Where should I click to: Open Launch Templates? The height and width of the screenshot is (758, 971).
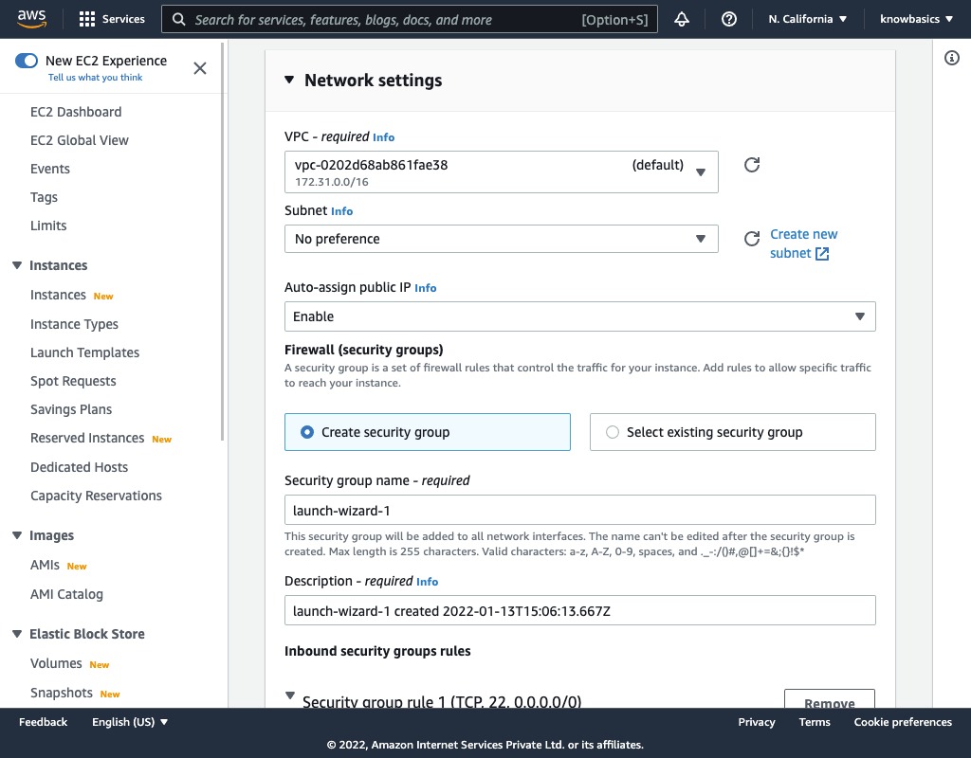coord(84,352)
